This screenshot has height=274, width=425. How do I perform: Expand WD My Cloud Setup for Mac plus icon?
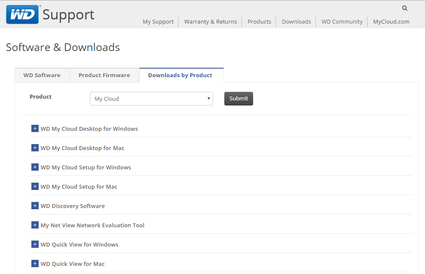[35, 187]
